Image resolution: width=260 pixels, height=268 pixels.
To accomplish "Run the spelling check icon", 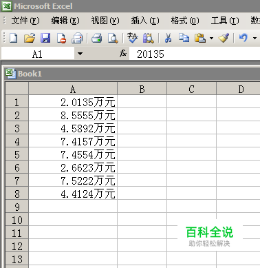I will pyautogui.click(x=132, y=38).
